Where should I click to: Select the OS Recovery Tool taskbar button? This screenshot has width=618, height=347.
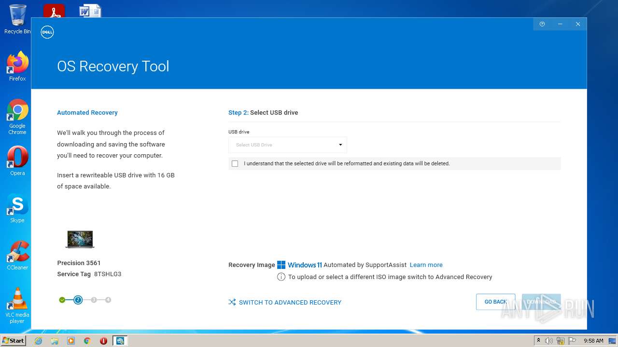[x=120, y=341]
